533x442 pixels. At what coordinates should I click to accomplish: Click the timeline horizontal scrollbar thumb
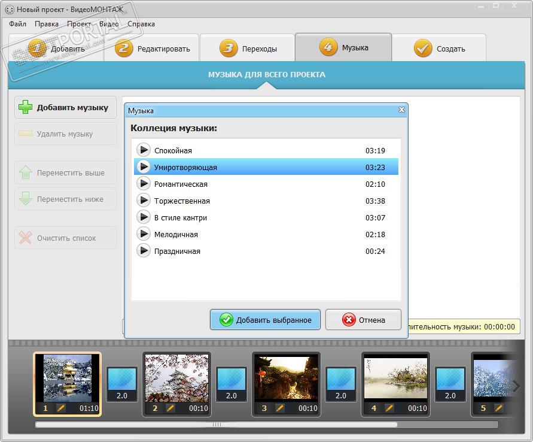(216, 424)
